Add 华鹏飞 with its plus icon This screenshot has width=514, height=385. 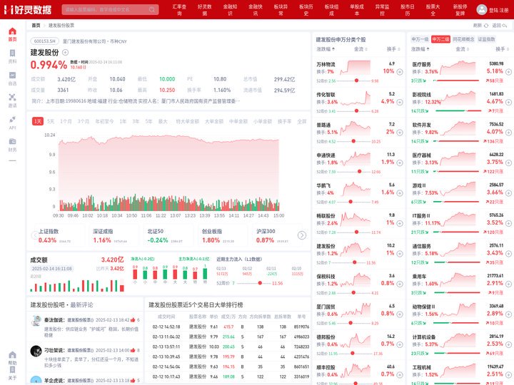click(x=400, y=193)
